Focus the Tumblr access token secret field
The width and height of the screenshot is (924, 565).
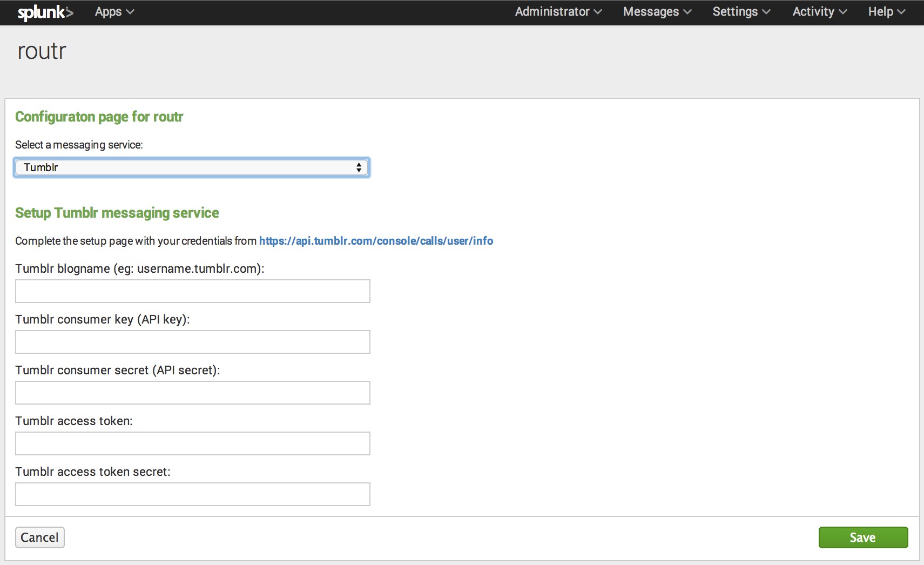pos(193,494)
